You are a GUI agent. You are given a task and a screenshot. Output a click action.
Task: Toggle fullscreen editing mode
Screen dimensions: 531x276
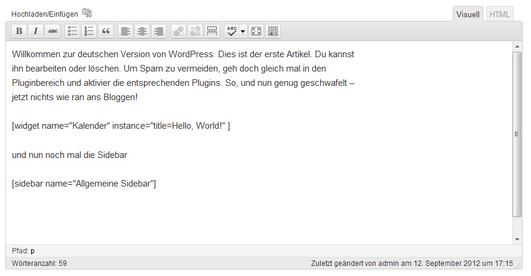point(256,32)
